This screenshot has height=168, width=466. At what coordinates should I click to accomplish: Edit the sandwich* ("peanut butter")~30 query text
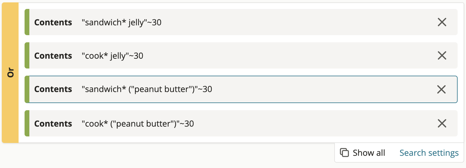(147, 89)
